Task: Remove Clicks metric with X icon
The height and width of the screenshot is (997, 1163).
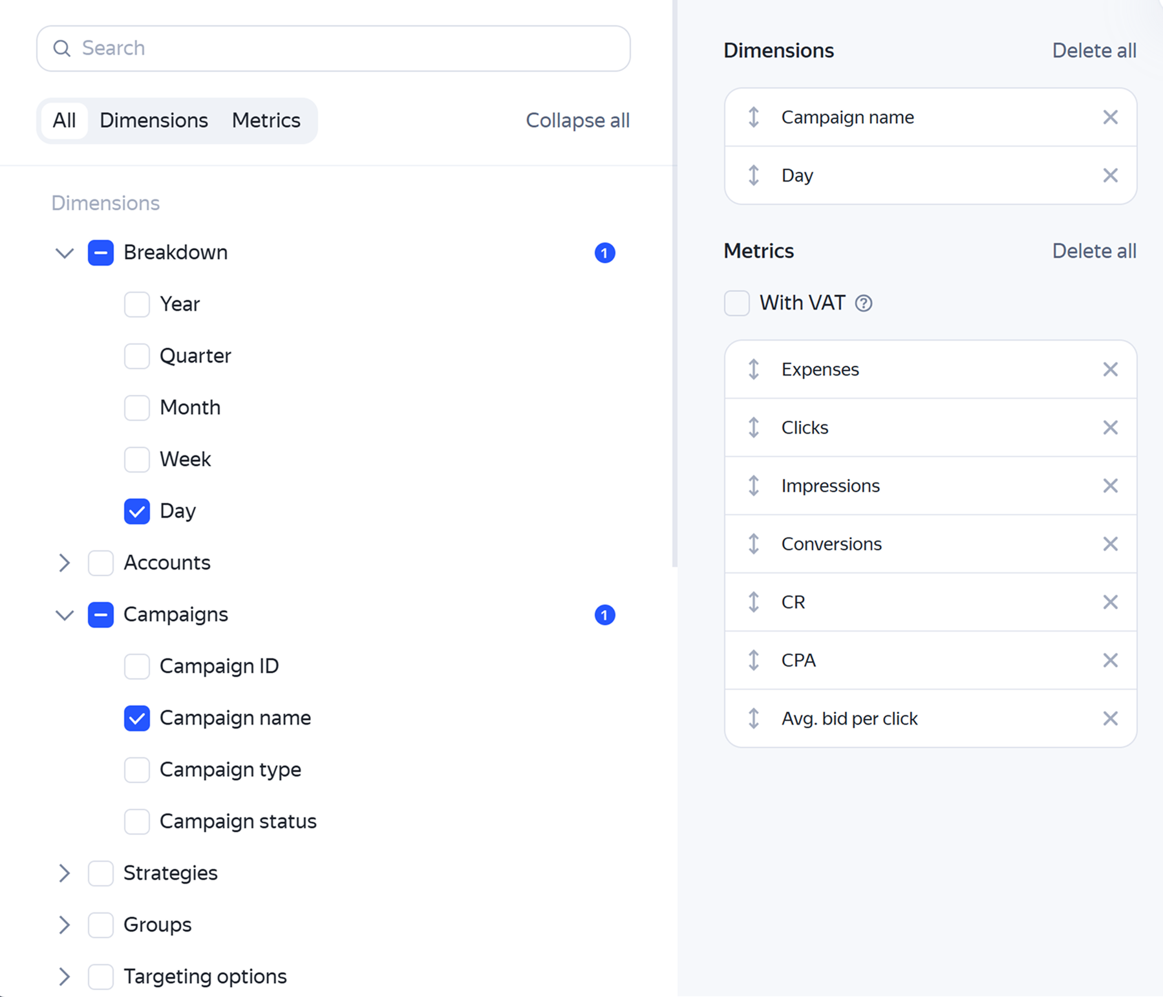Action: point(1110,427)
